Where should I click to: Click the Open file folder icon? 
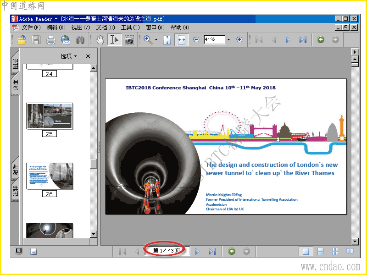point(21,40)
